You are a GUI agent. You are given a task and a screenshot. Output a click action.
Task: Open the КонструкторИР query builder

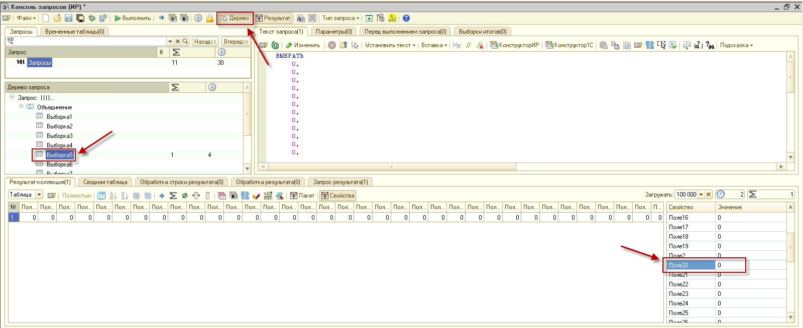[x=515, y=45]
